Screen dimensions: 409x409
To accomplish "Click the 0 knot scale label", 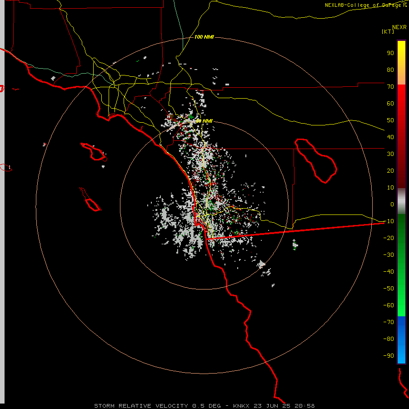I will click(x=392, y=204).
